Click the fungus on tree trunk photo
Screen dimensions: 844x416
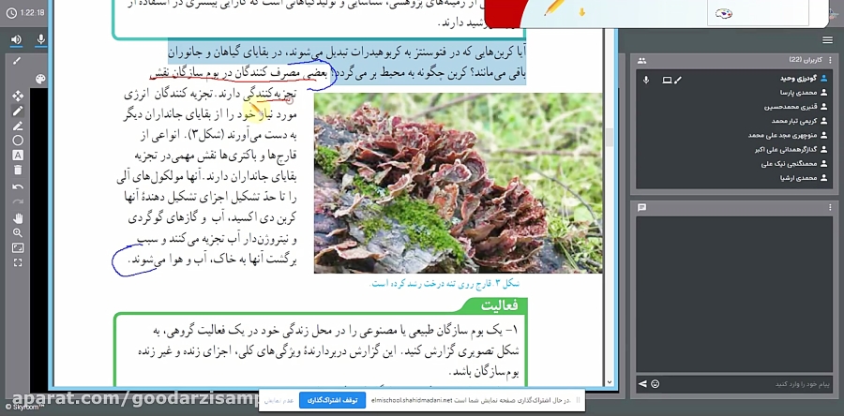coord(458,183)
